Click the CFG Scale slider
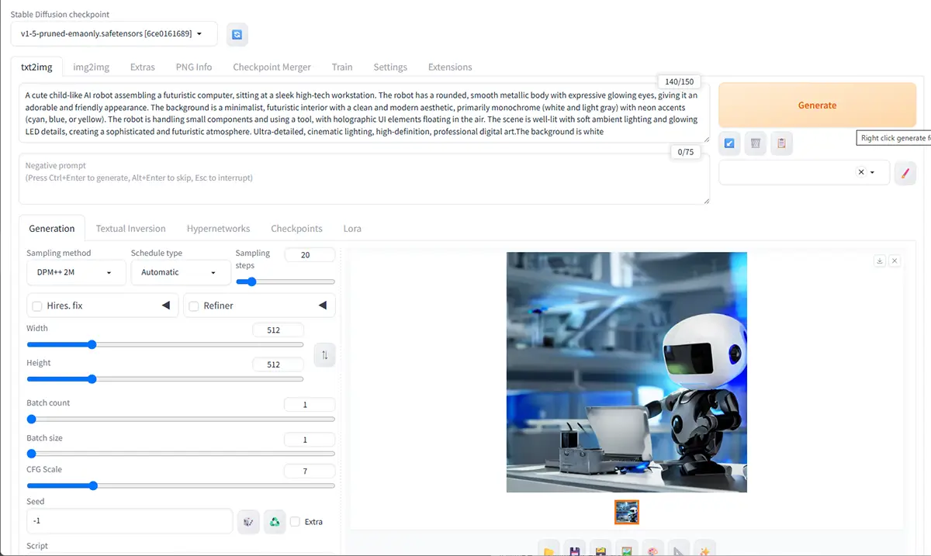Viewport: 931px width, 556px height. 181,485
